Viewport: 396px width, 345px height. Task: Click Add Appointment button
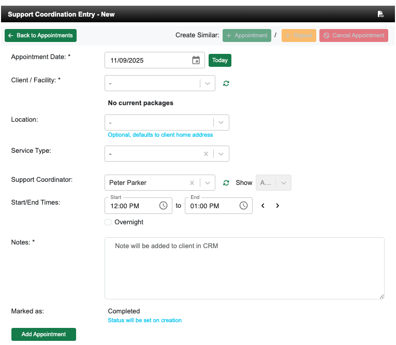click(43, 334)
